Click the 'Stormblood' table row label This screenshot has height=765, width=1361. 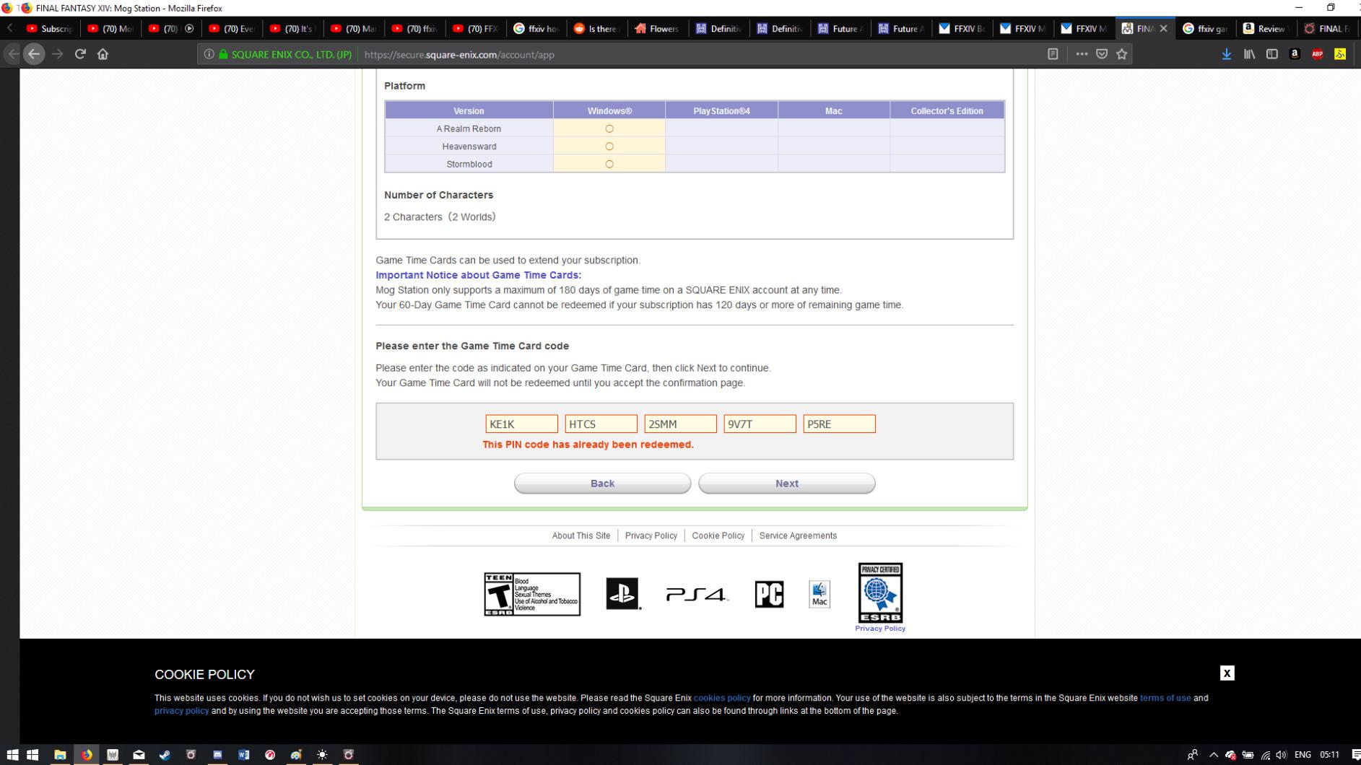click(x=469, y=164)
